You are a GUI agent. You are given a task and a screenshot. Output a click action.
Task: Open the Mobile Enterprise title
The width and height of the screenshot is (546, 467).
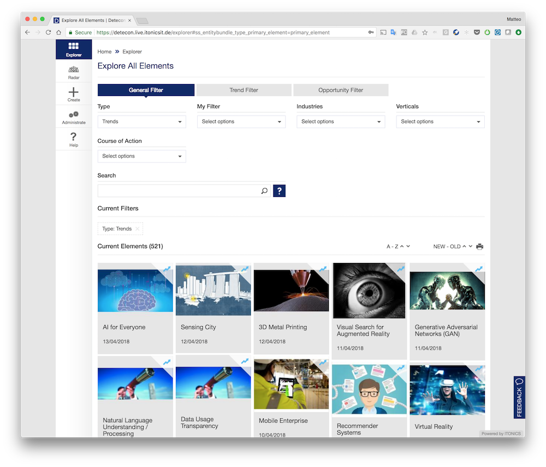[283, 421]
